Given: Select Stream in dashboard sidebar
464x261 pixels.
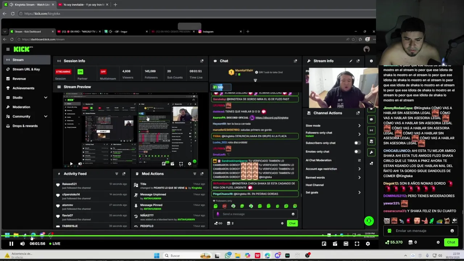Looking at the screenshot, I should click(x=26, y=60).
